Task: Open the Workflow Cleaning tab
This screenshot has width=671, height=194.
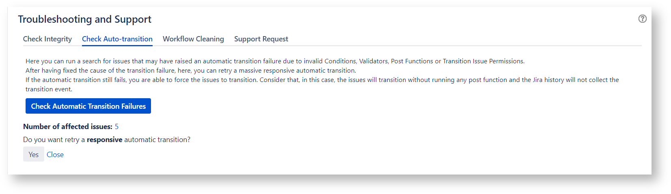Action: coord(193,39)
